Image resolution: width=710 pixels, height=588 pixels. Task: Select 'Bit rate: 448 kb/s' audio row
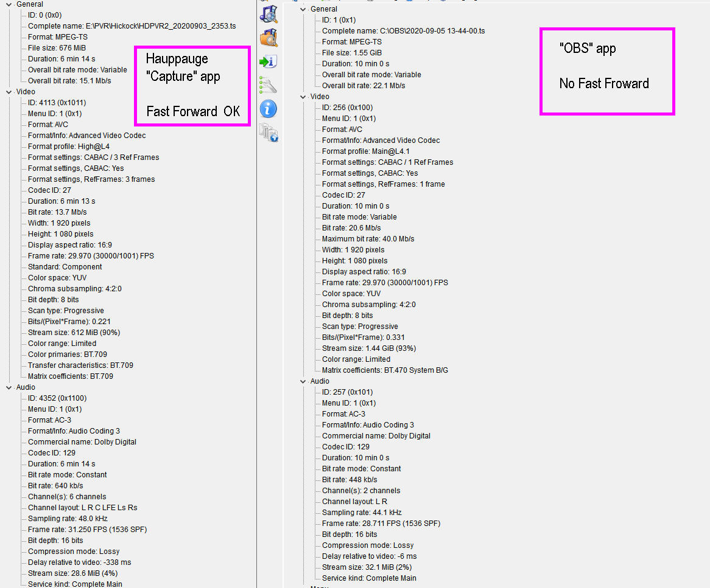(350, 480)
